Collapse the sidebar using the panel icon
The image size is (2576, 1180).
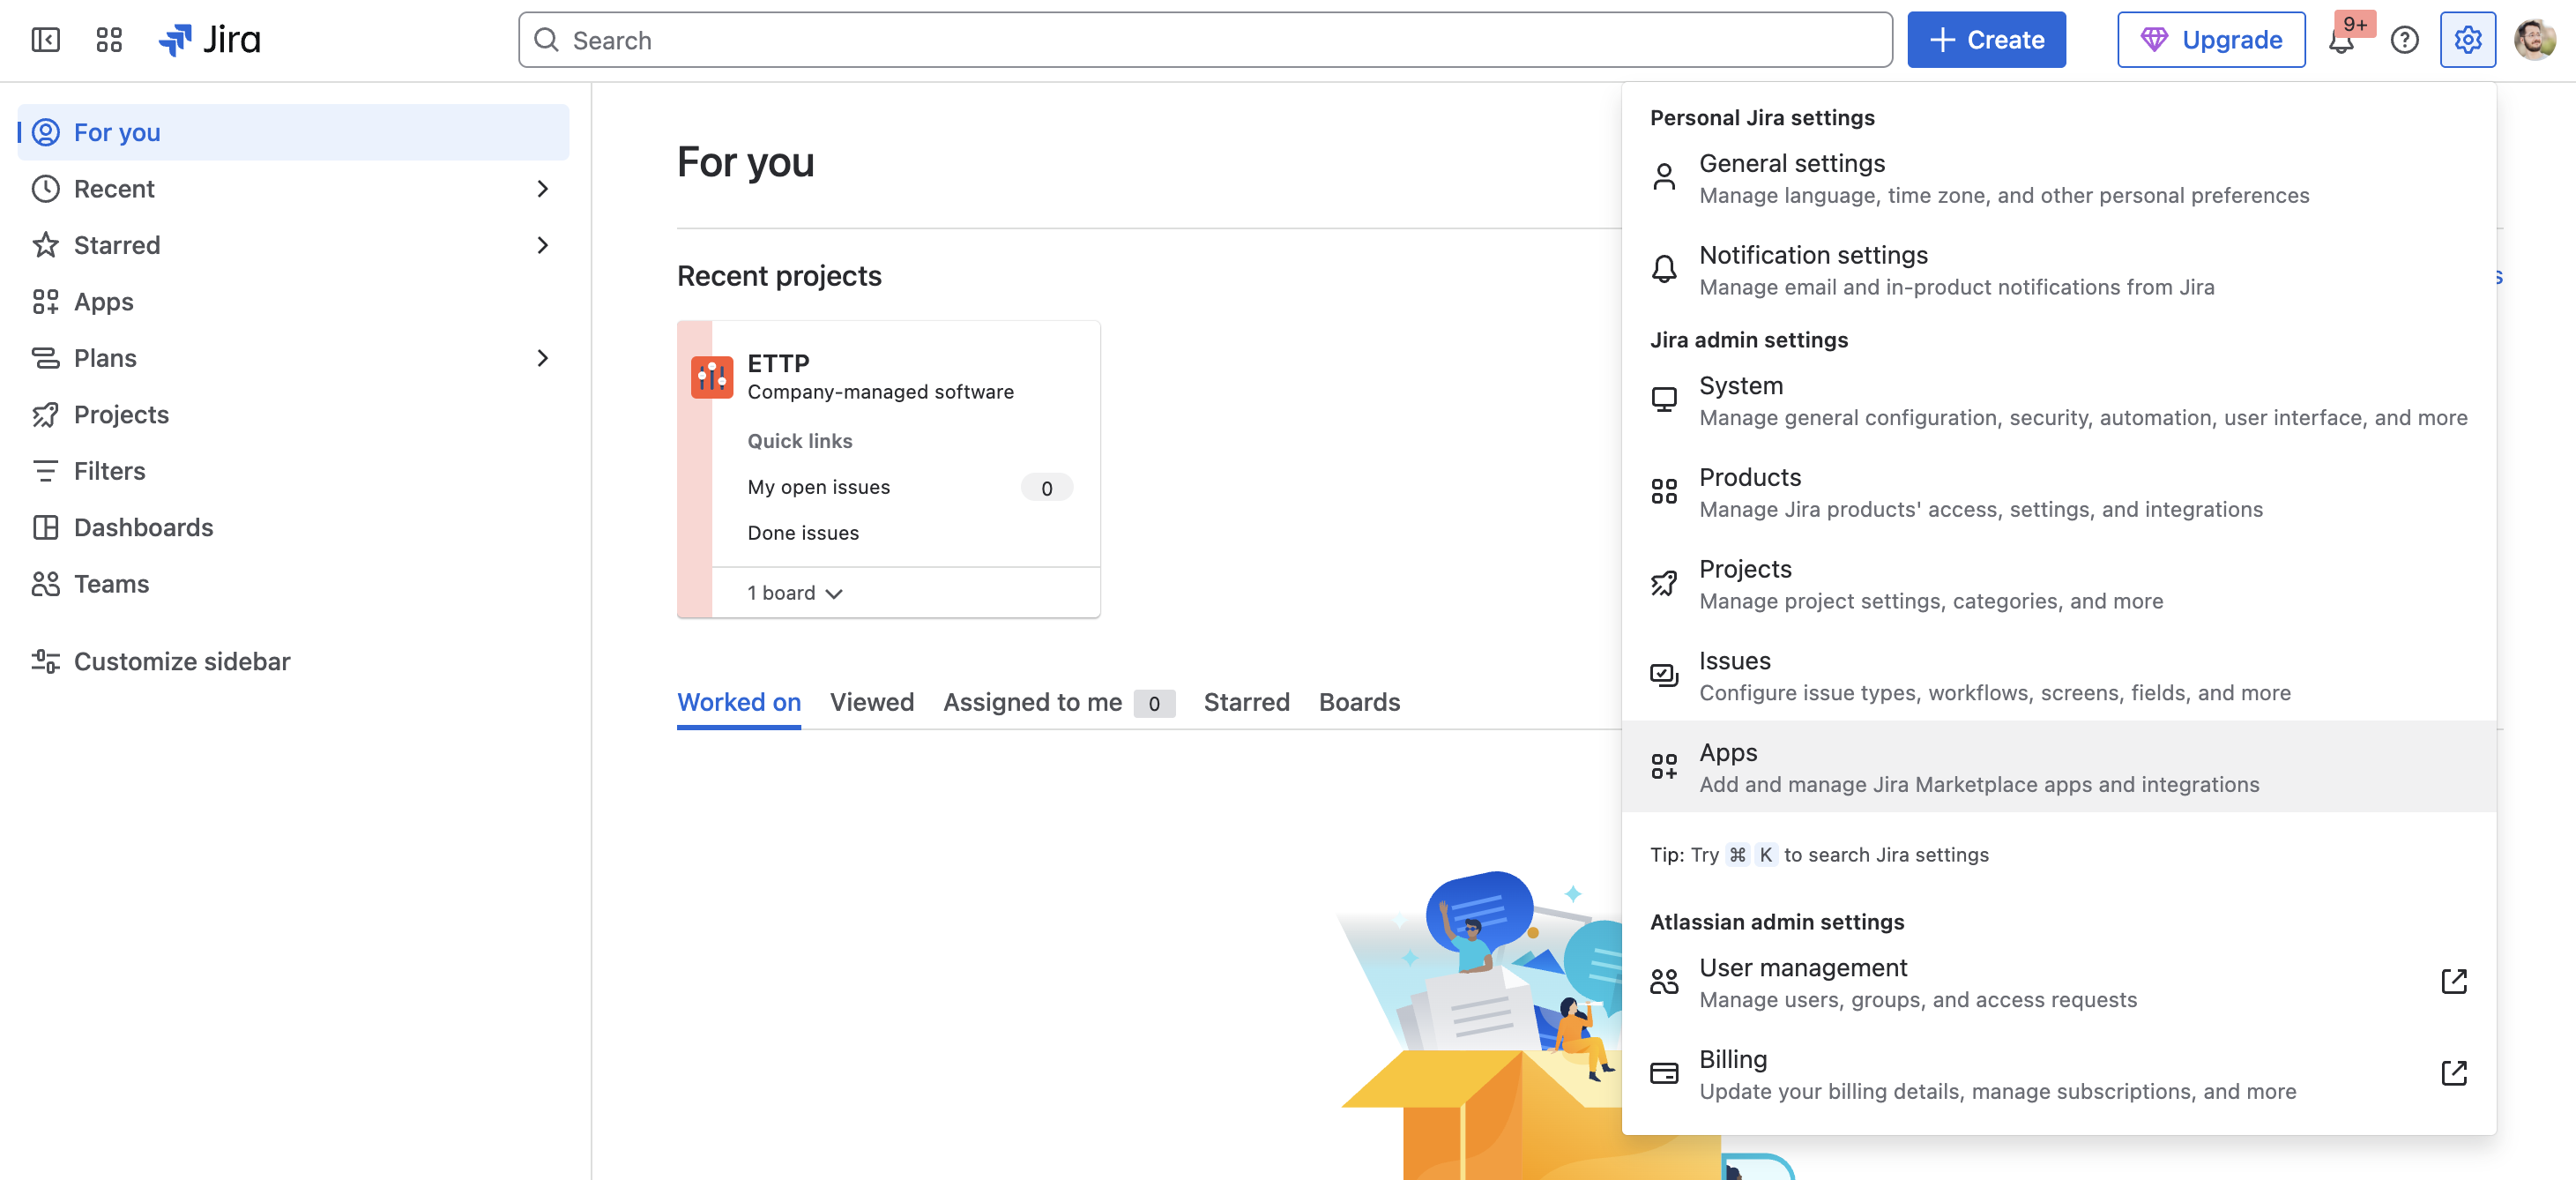(46, 40)
